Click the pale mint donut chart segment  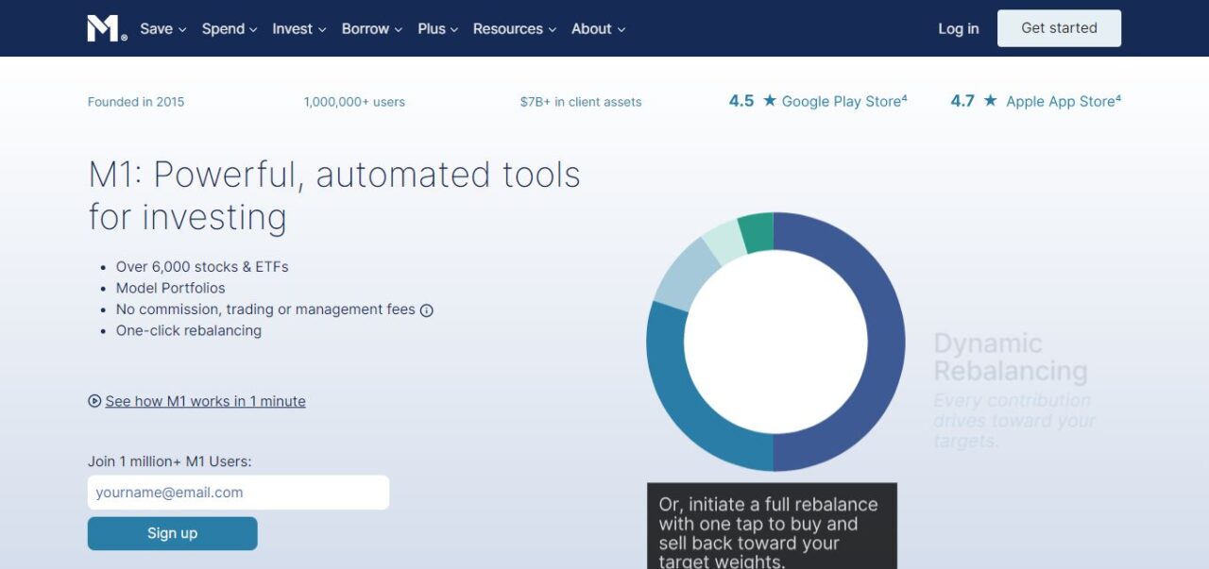click(x=724, y=243)
